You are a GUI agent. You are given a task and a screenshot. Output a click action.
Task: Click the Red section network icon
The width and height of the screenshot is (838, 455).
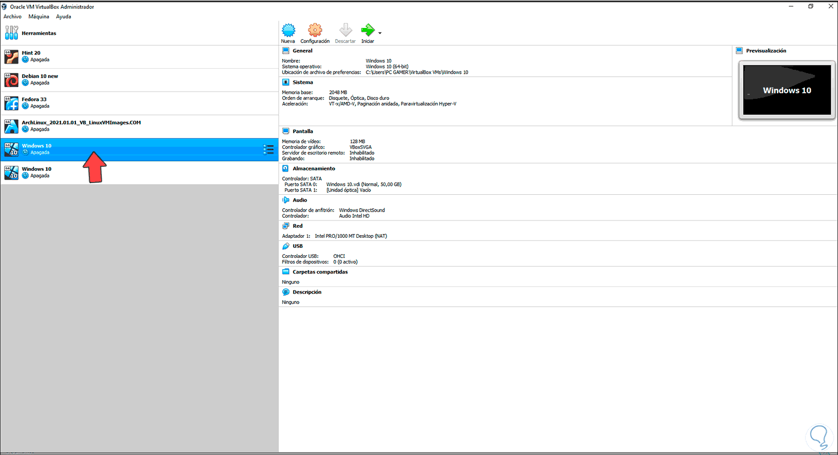click(x=286, y=226)
